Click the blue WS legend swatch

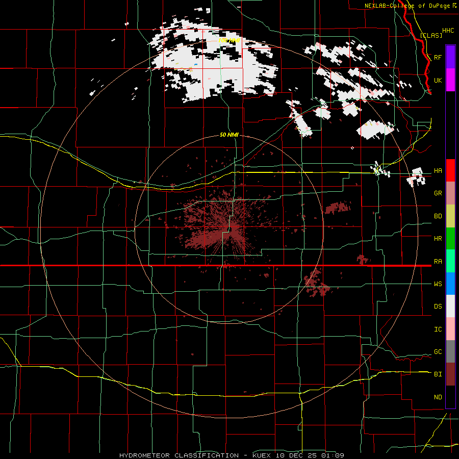(450, 284)
